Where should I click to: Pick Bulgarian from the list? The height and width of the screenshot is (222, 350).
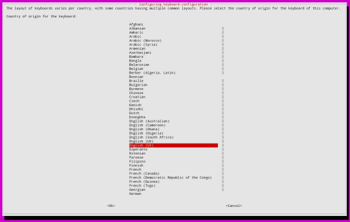click(138, 85)
